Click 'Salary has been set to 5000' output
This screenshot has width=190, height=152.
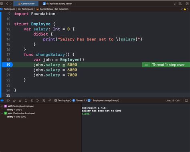click(101, 111)
